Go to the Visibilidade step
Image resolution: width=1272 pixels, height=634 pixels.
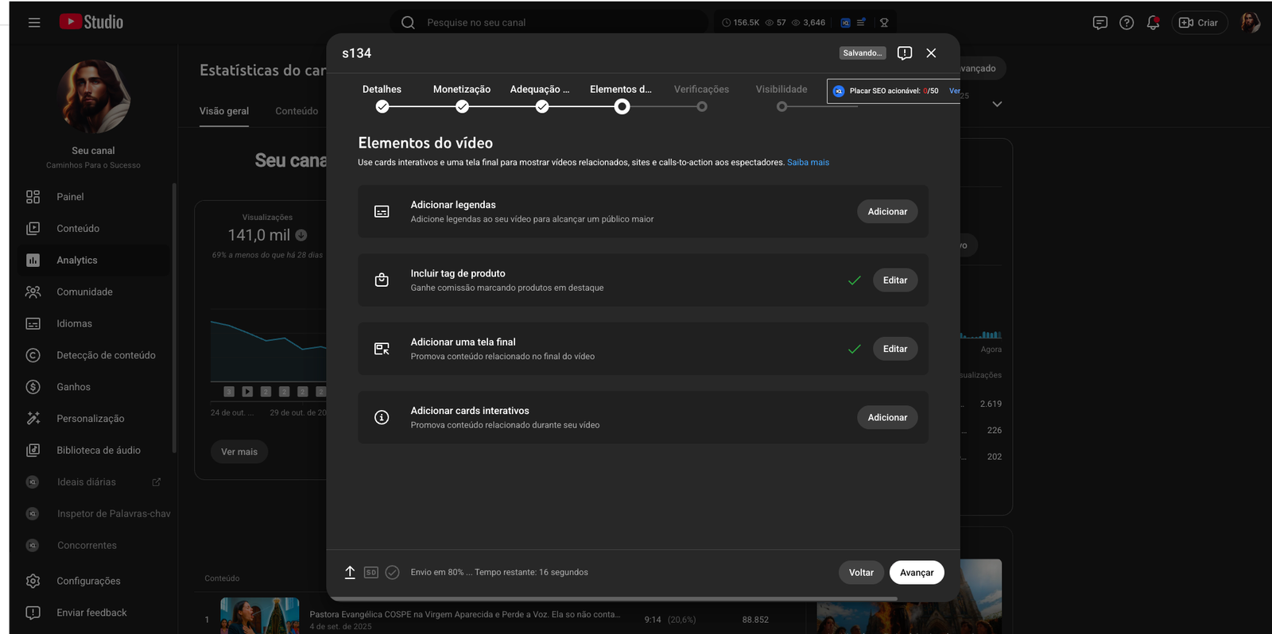click(x=781, y=99)
